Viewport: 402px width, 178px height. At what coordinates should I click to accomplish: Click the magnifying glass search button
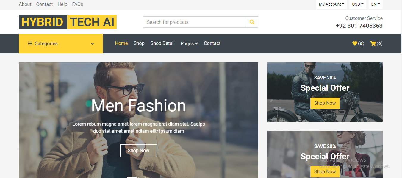(252, 22)
